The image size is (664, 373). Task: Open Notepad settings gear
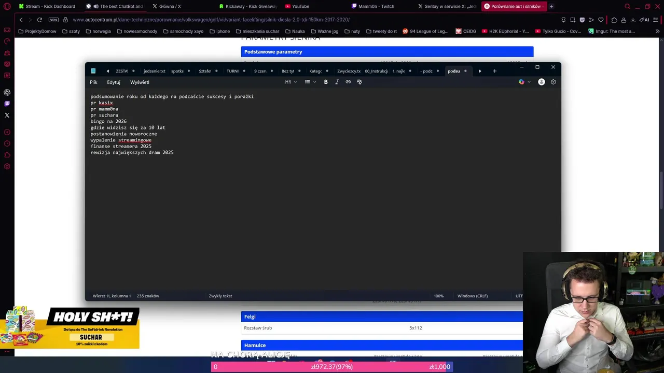pos(553,82)
